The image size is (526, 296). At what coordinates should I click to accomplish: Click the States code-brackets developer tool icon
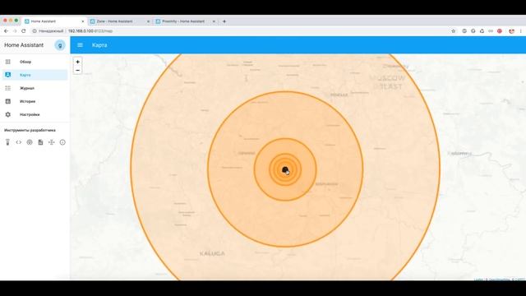[x=18, y=142]
